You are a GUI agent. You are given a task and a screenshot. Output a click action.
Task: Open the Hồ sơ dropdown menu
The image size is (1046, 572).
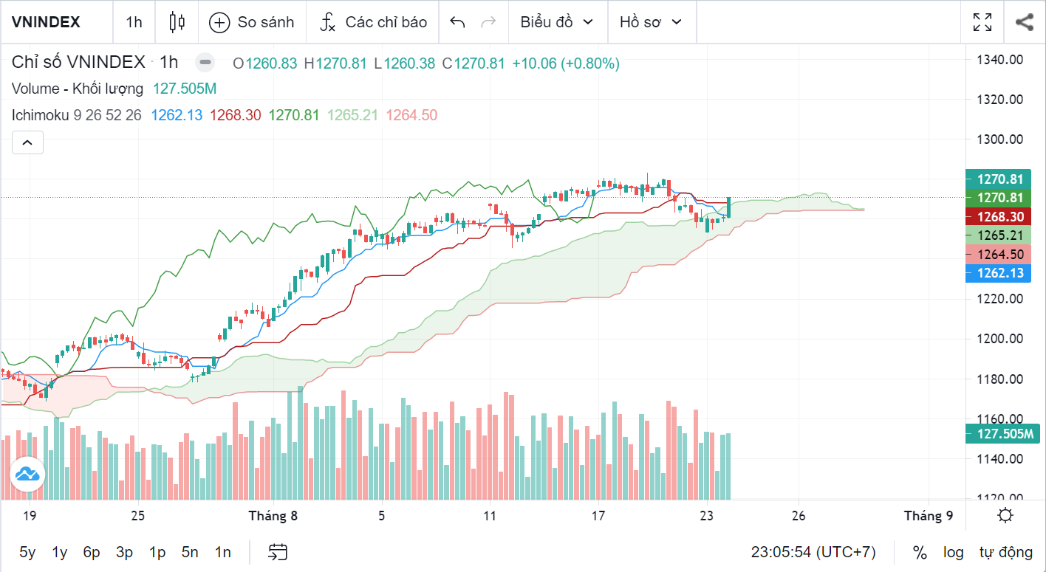click(650, 22)
